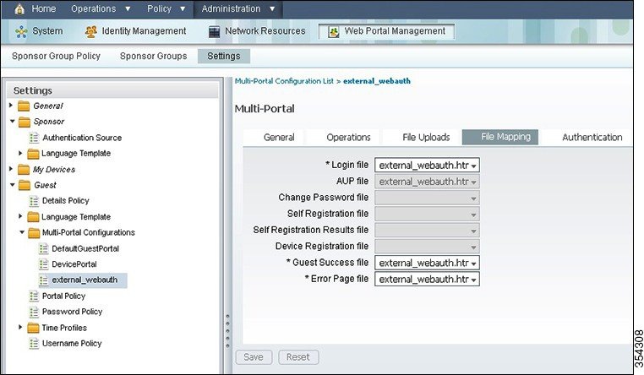Click the My Devices folder icon
Viewport: 644px width, 375px height.
pyautogui.click(x=24, y=170)
